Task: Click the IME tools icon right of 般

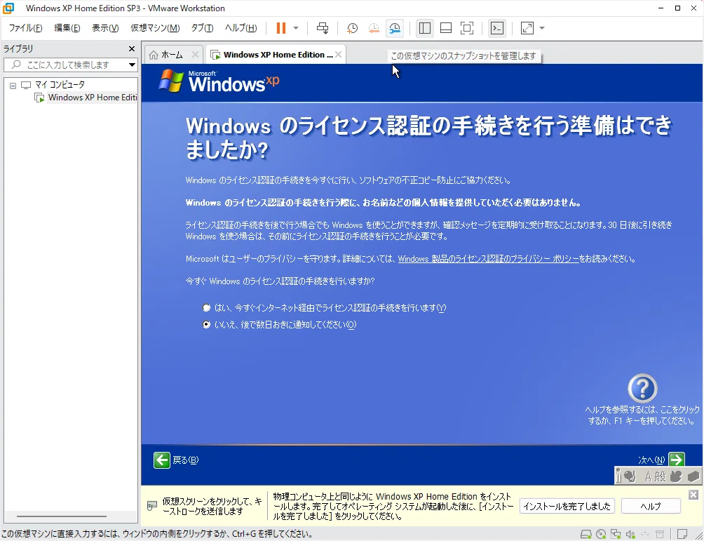Action: click(676, 476)
